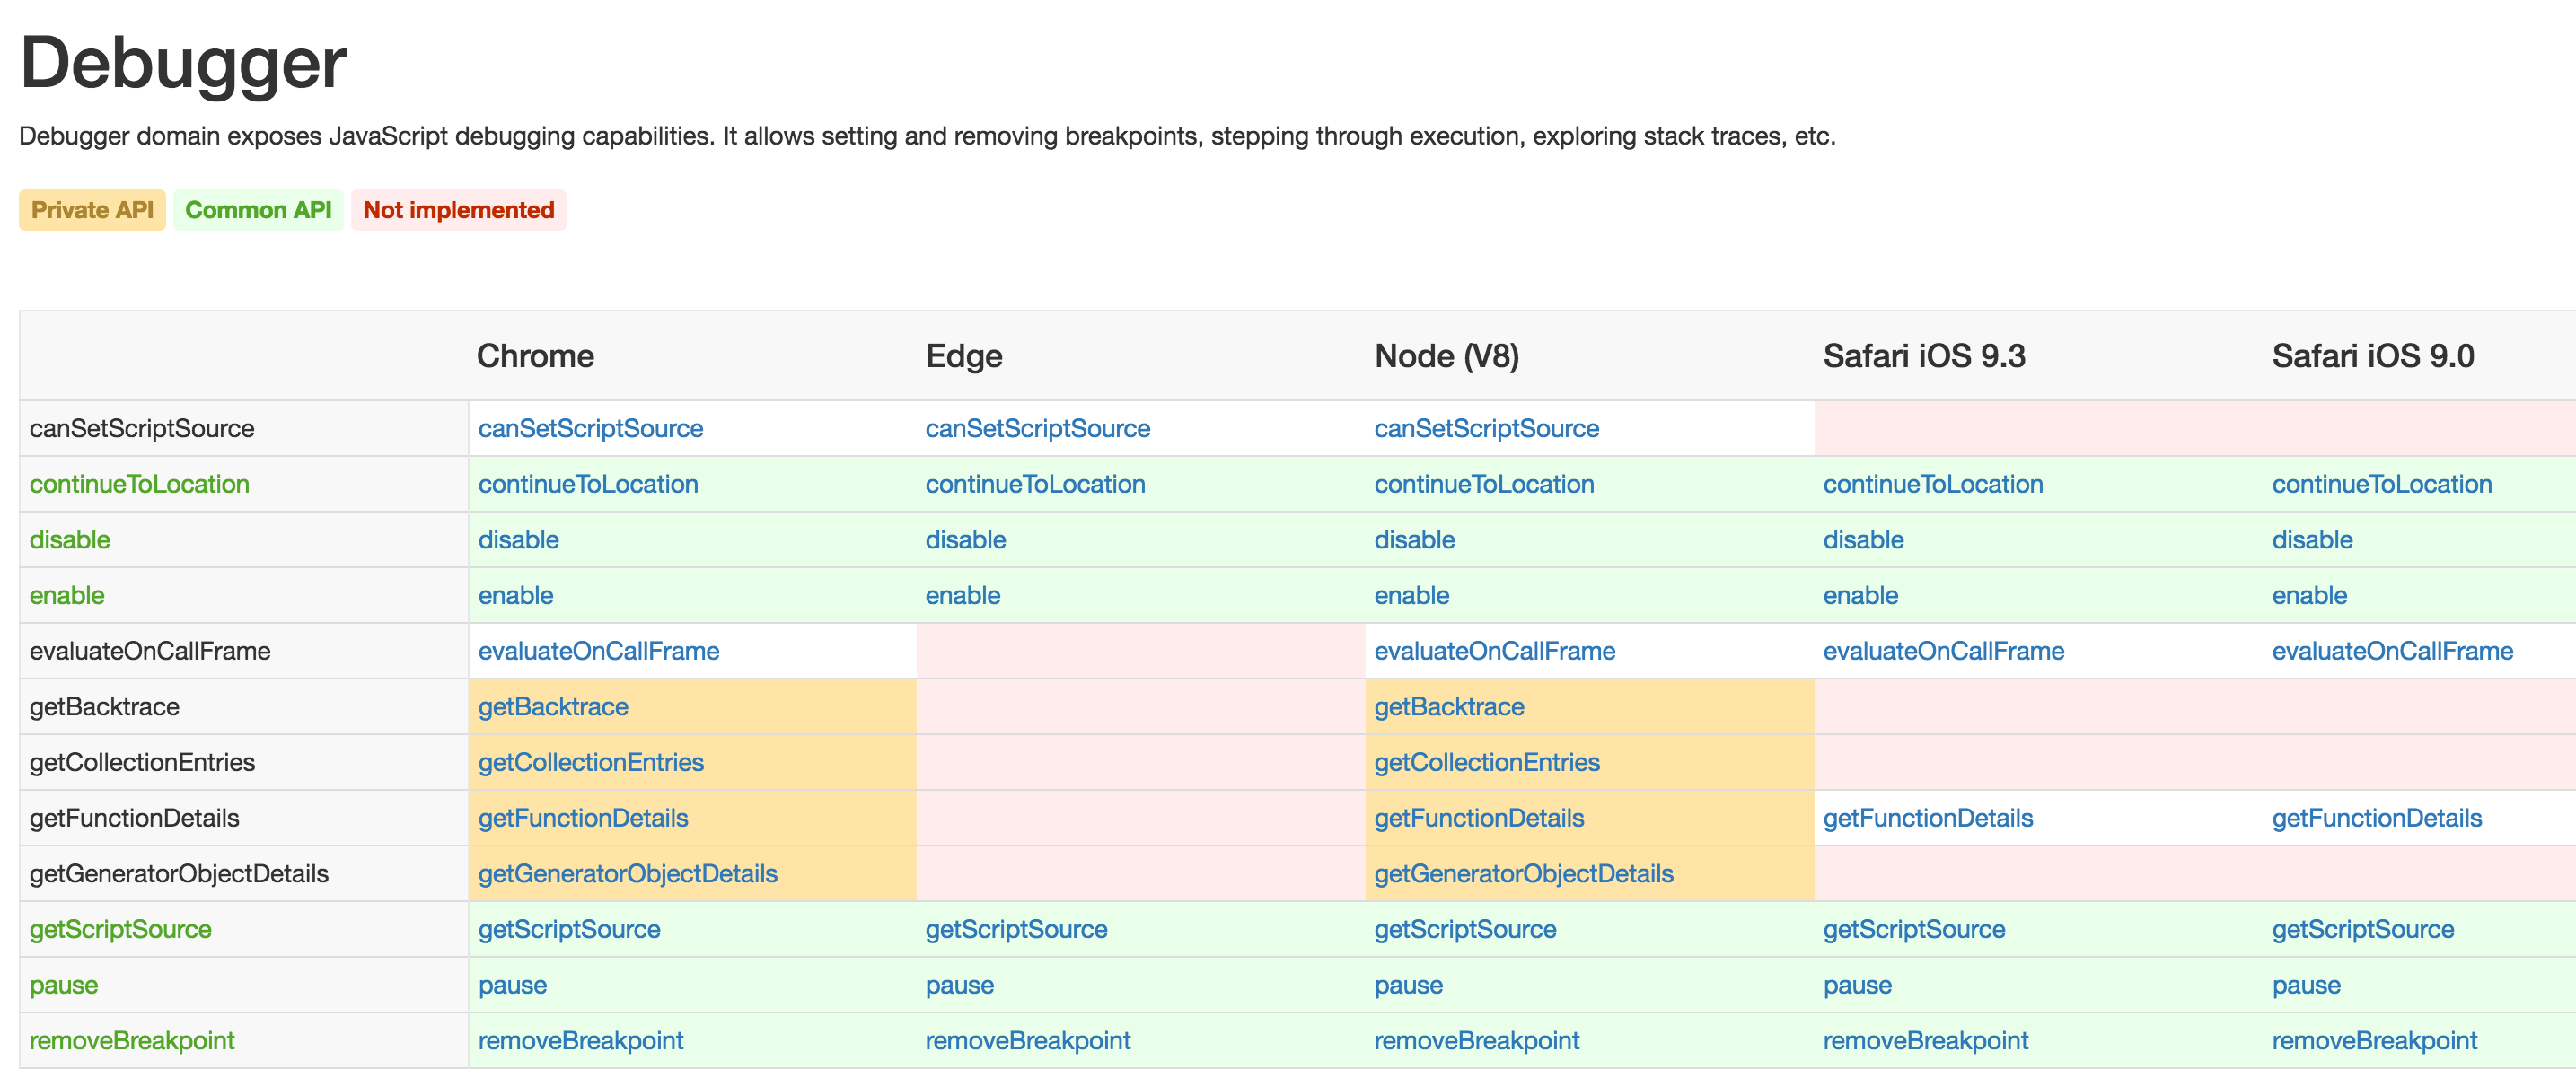Open Node (V8) evaluateOnCallFrame link
The width and height of the screenshot is (2576, 1069).
[1494, 652]
